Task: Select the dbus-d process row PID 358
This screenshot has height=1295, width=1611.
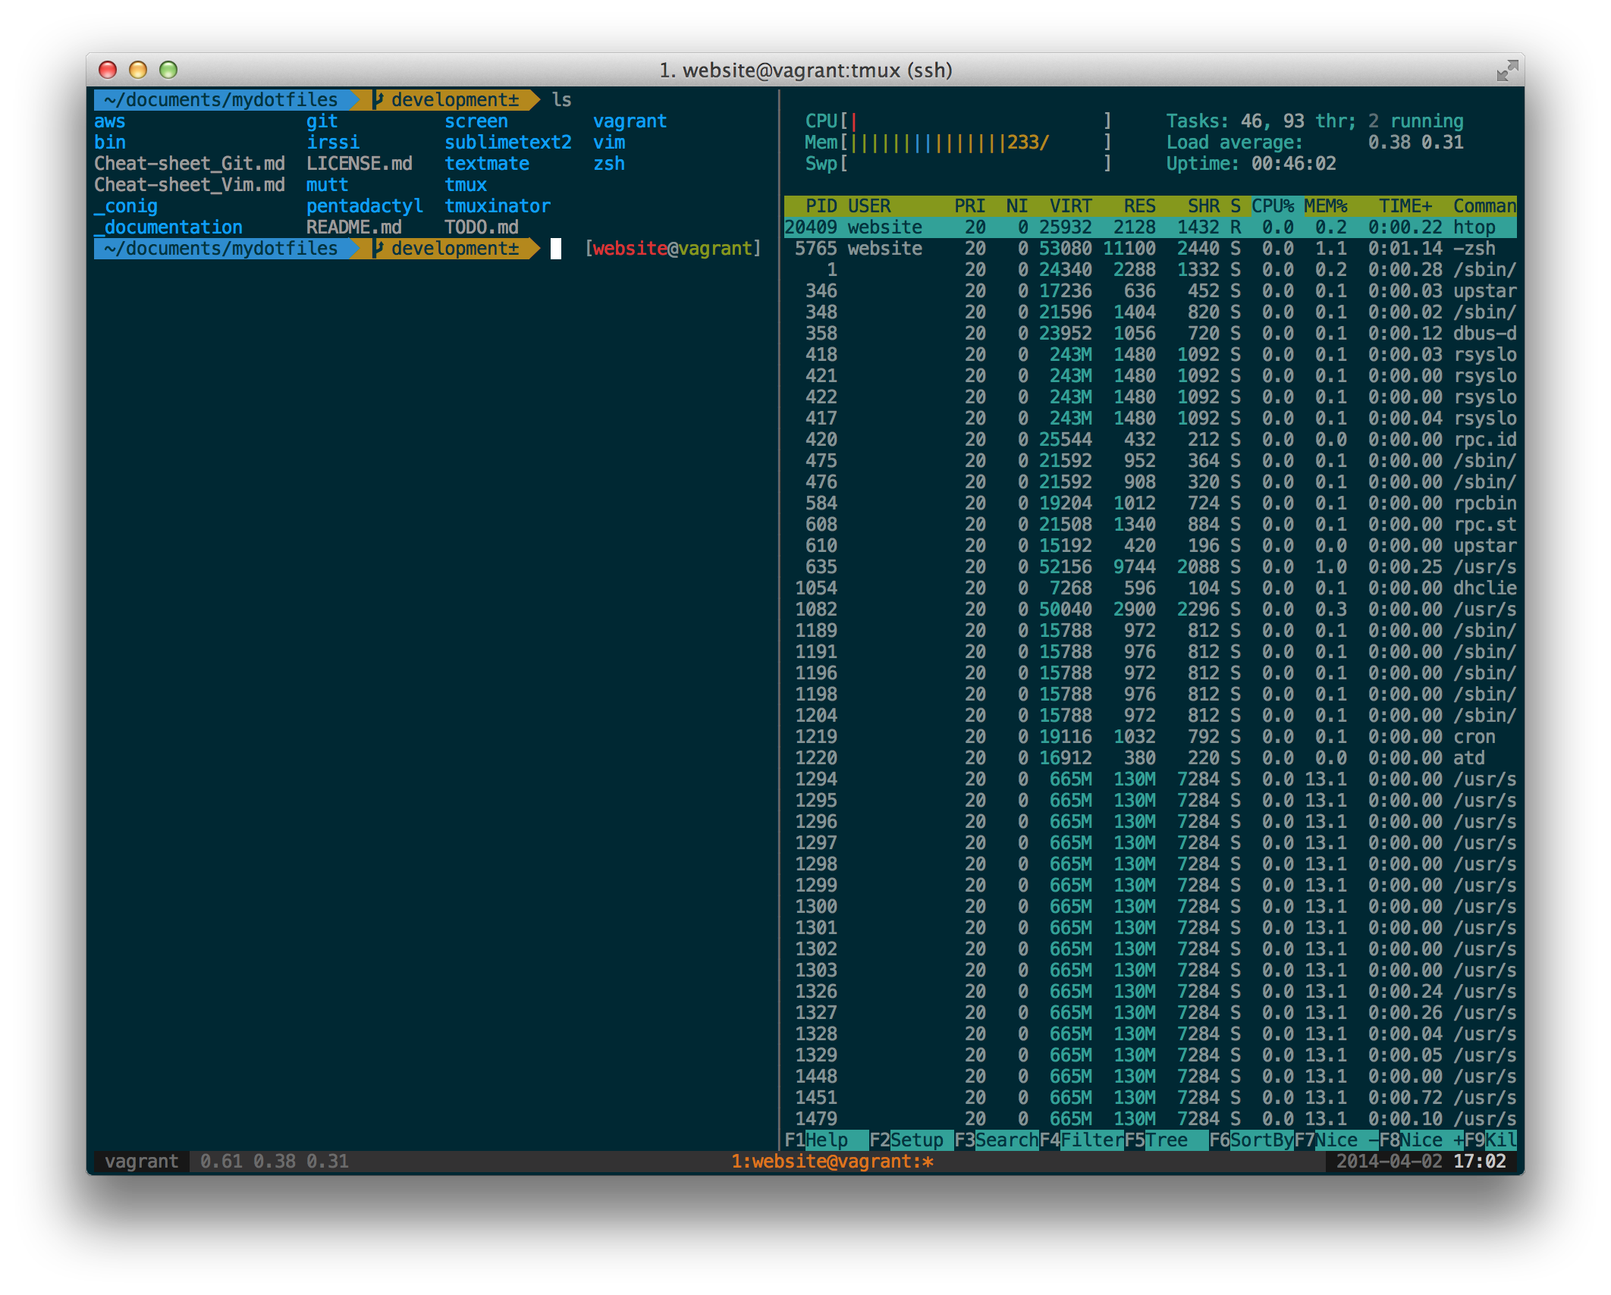Action: (x=1150, y=333)
